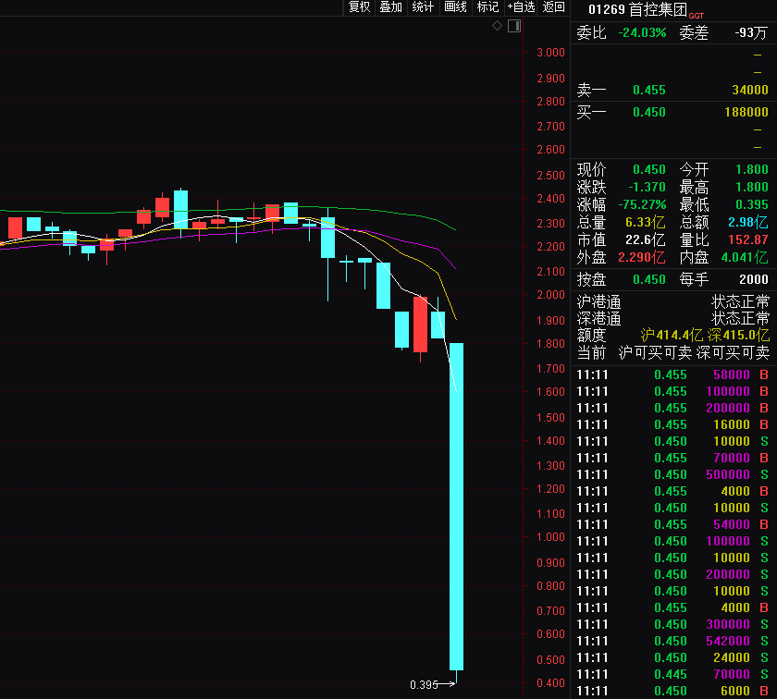Open the 复权 price adjustment menu
777x699 pixels.
pyautogui.click(x=359, y=7)
